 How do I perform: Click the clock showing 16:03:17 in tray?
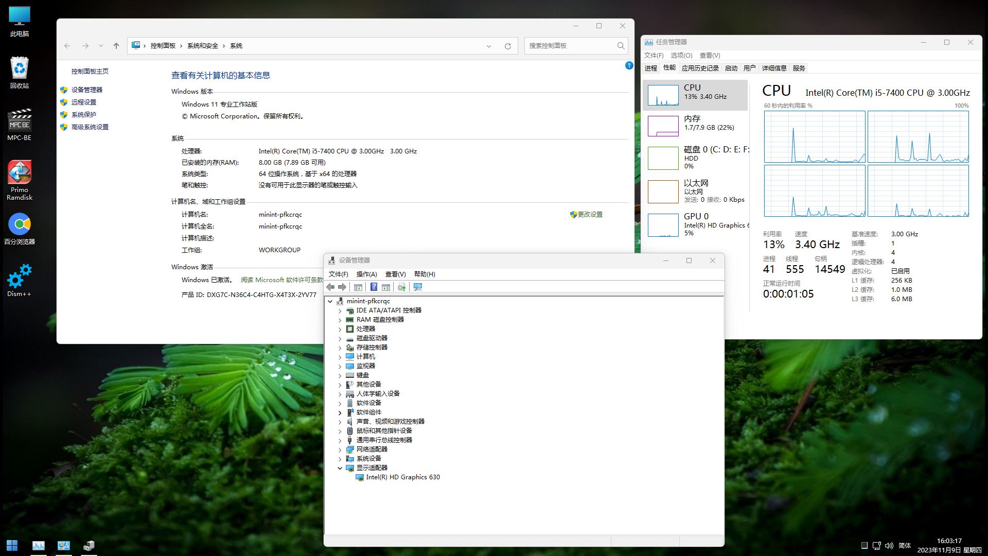(x=949, y=541)
